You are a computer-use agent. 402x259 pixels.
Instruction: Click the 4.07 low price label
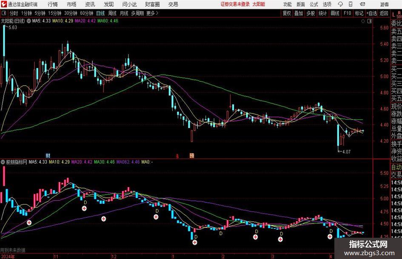tap(346, 152)
